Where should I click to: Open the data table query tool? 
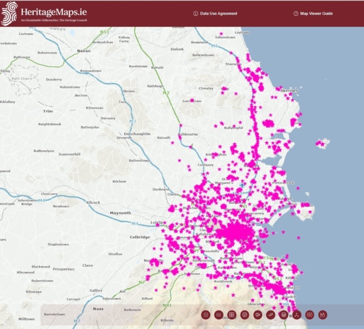click(x=284, y=315)
